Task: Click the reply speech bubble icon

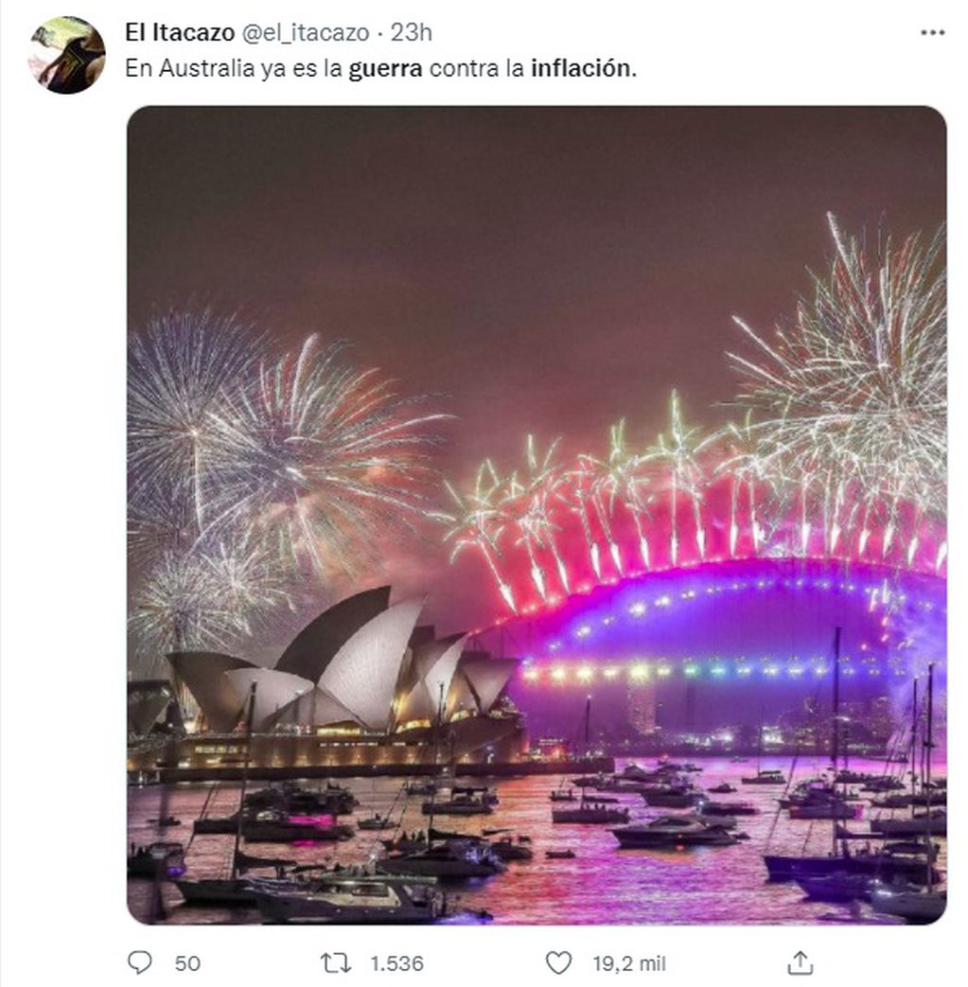Action: (139, 962)
